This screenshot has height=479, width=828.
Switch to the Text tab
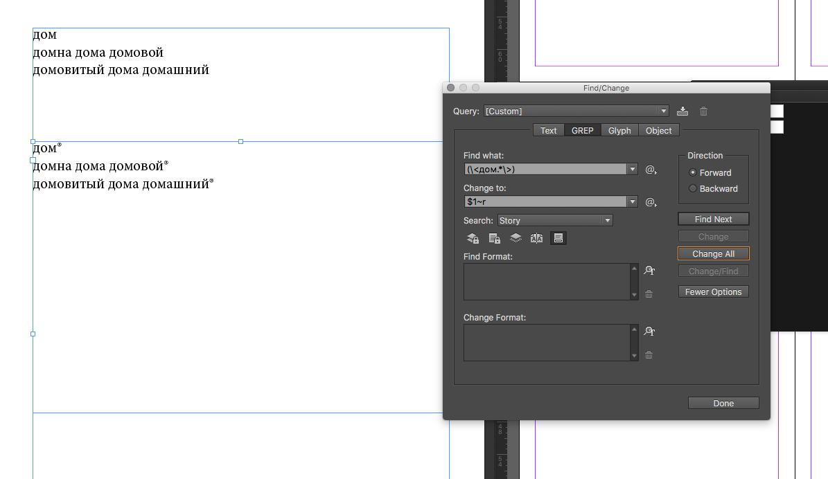click(x=549, y=130)
